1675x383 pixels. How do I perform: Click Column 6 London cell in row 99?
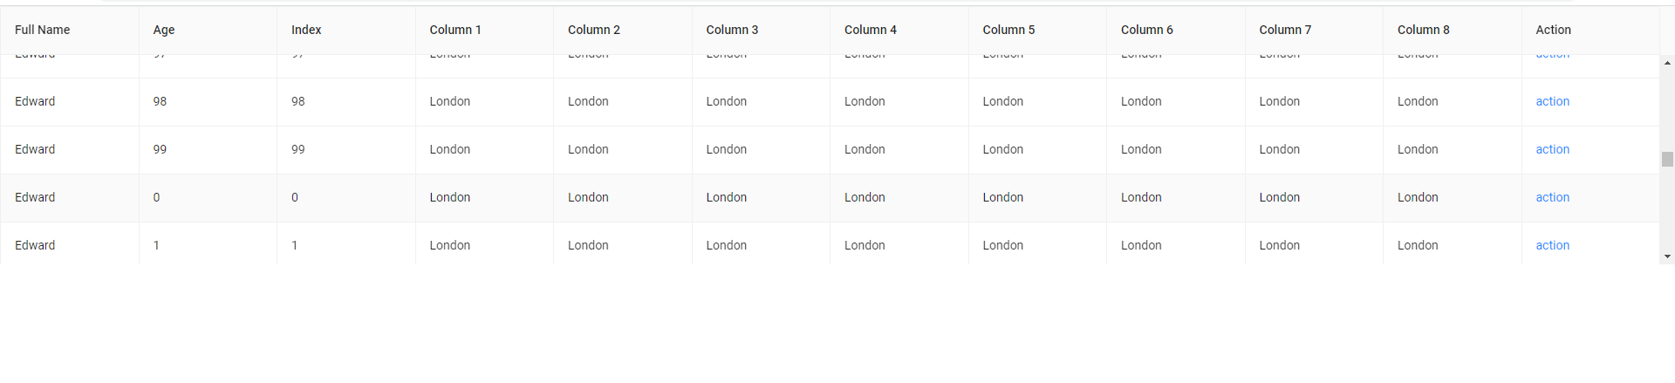tap(1141, 150)
